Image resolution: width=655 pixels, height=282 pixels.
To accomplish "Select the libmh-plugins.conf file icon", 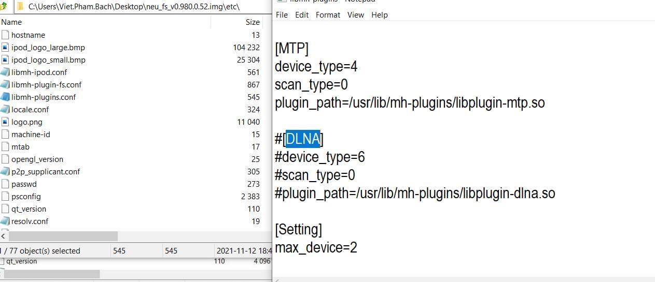I will [5, 97].
